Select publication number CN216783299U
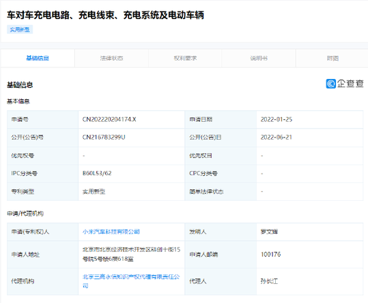368x303 pixels. click(104, 137)
